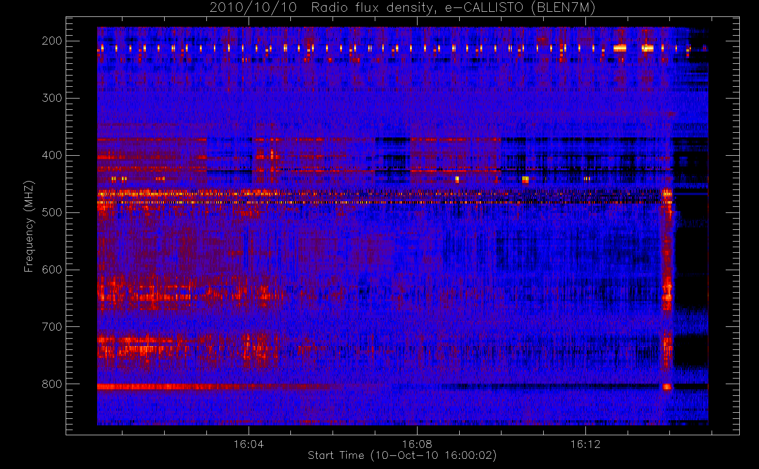Click the 300 MHz frequency label
This screenshot has height=469, width=759.
[x=52, y=98]
